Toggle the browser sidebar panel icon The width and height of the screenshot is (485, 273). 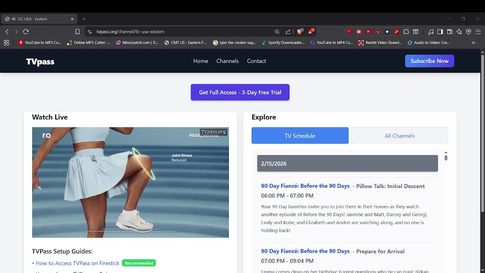pos(440,32)
